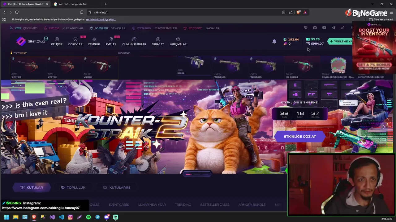Click the community group icon in header
396x222 pixels.
[305, 28]
